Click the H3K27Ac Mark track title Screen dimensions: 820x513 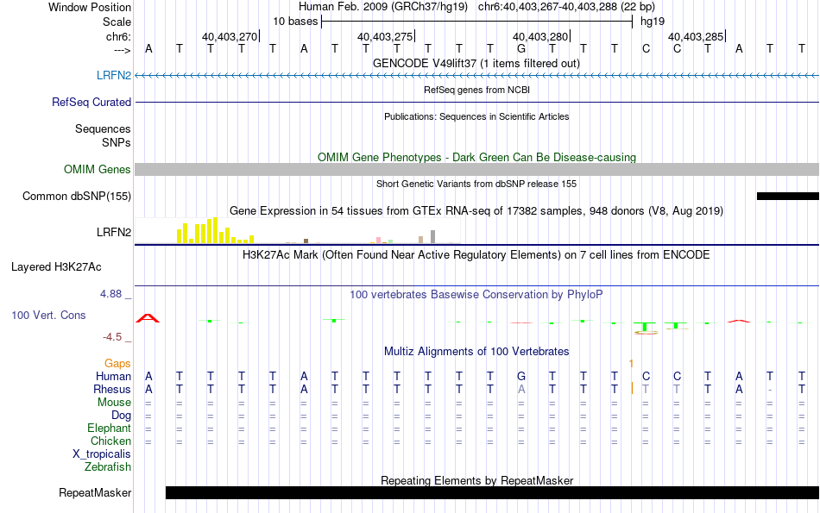point(476,255)
